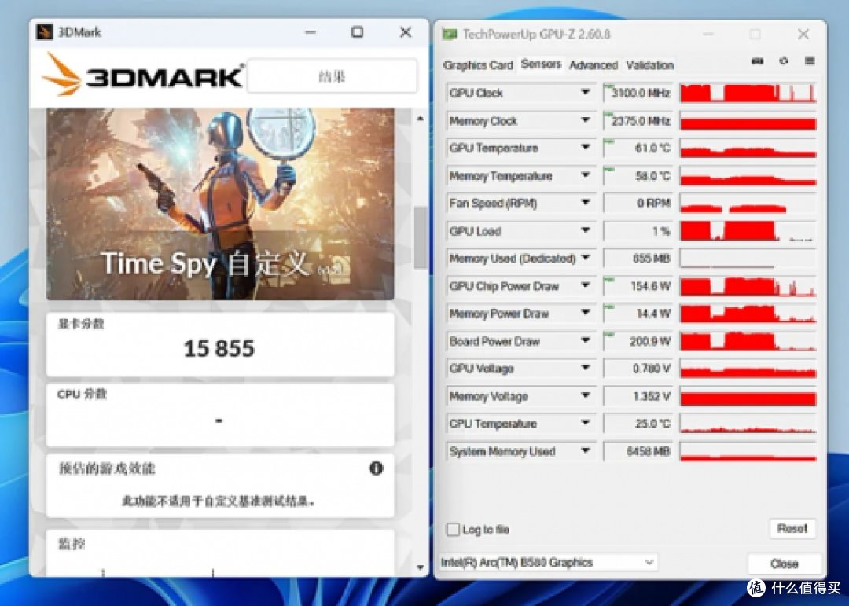Enable the Log to file checkbox
Image resolution: width=849 pixels, height=606 pixels.
pos(453,530)
